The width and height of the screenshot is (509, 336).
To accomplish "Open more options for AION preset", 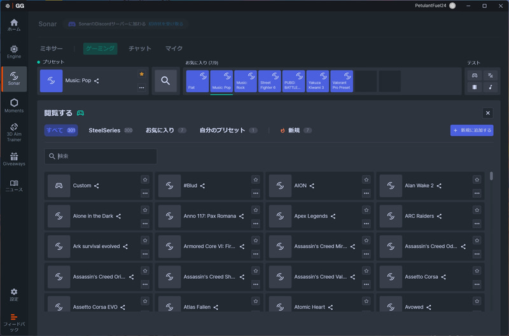I will click(366, 193).
